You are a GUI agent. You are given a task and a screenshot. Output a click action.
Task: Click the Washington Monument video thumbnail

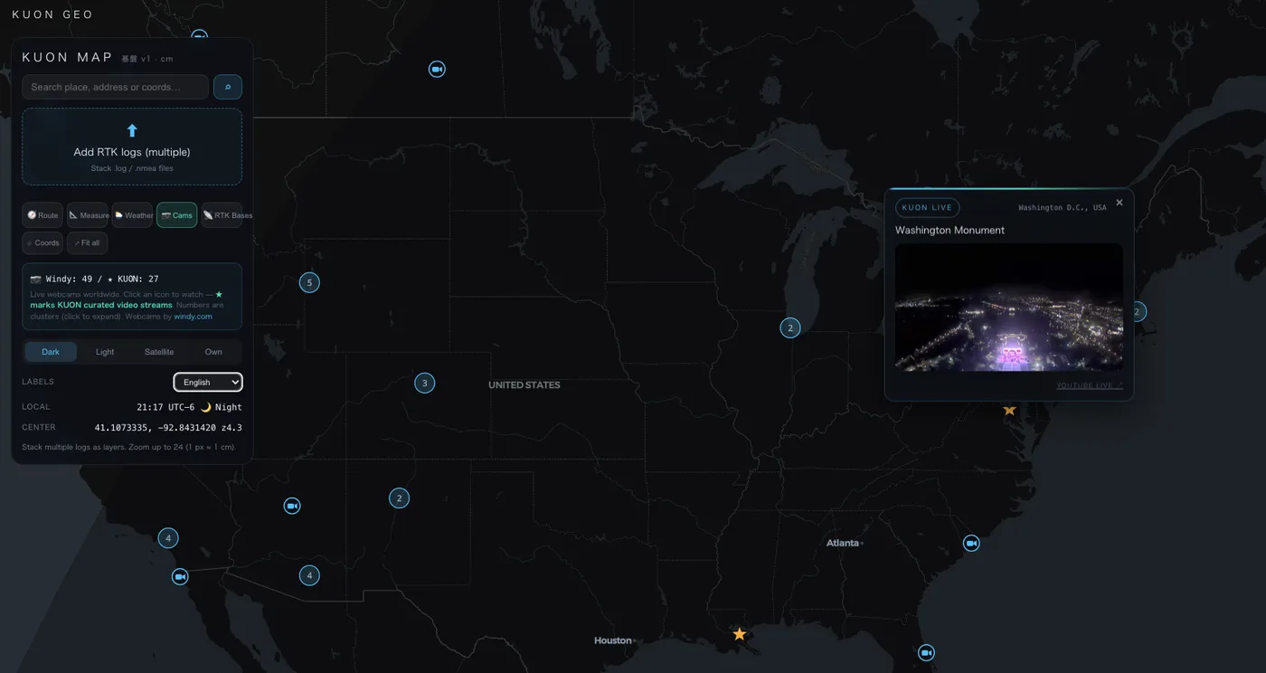[x=1009, y=308]
